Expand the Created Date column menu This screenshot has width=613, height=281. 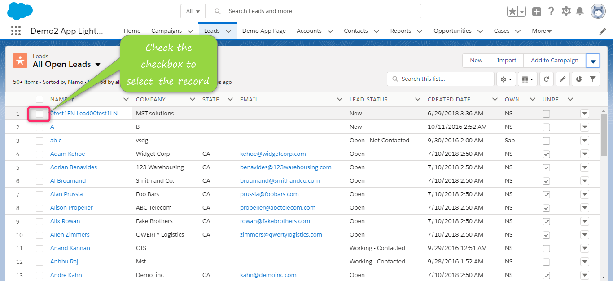click(x=495, y=99)
